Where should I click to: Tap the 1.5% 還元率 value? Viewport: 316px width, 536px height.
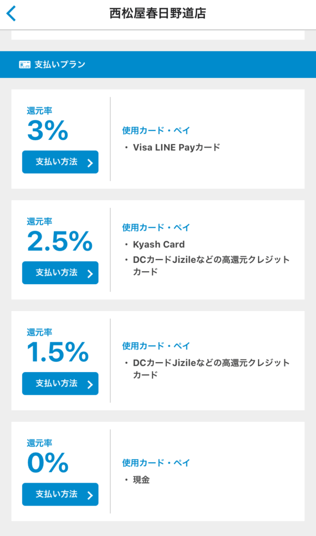click(x=58, y=353)
